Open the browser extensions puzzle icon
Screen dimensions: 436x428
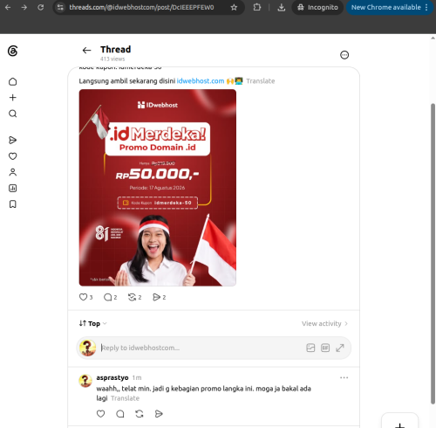(257, 7)
